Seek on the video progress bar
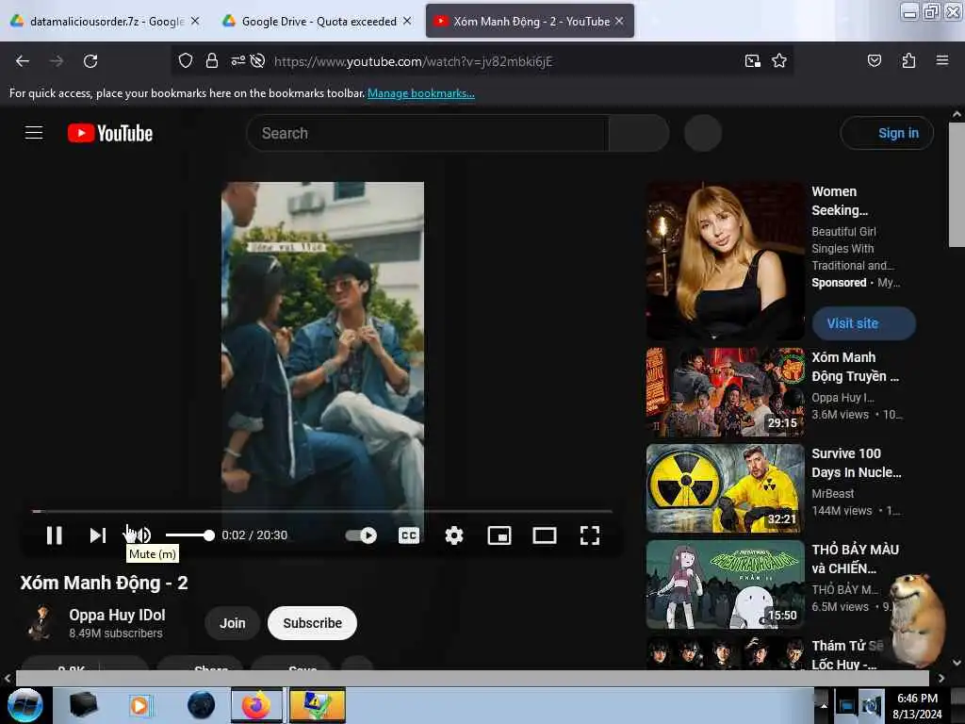This screenshot has width=965, height=724. [x=322, y=511]
